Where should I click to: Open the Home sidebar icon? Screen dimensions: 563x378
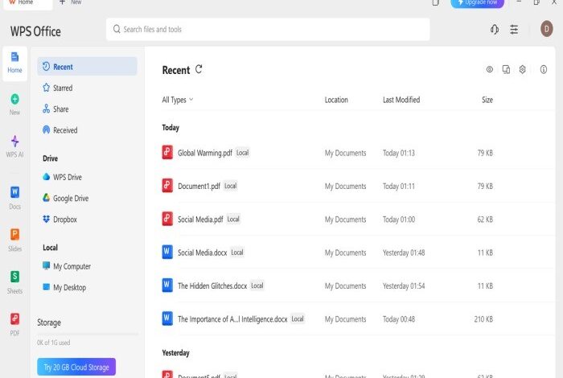(x=14, y=64)
